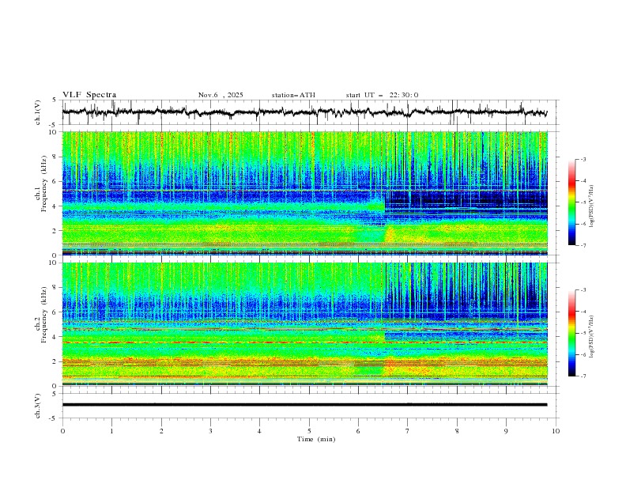626x484 pixels.
Task: Click the "5" tick on the ch.1(V) axis
Action: 55,100
